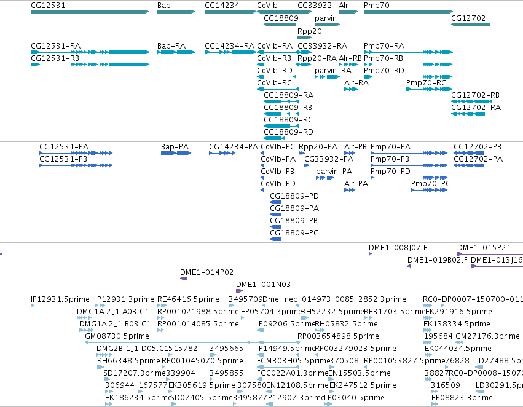Click the Bap-PA protein label
Screen dimensions: 523x407
tap(175, 147)
